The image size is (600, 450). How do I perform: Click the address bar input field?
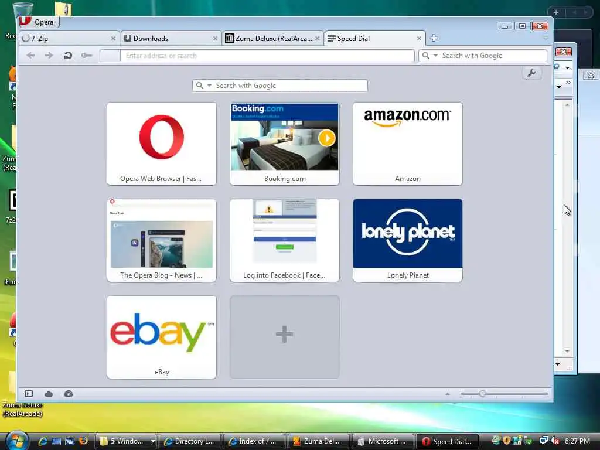267,56
